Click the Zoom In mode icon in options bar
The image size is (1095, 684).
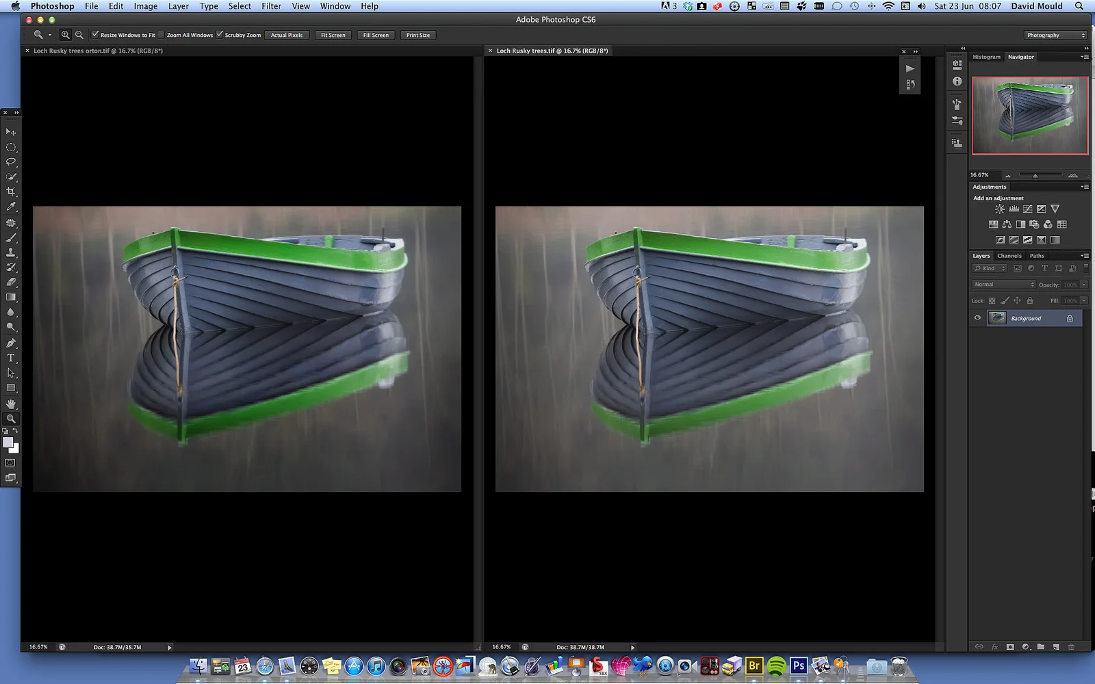(x=66, y=35)
